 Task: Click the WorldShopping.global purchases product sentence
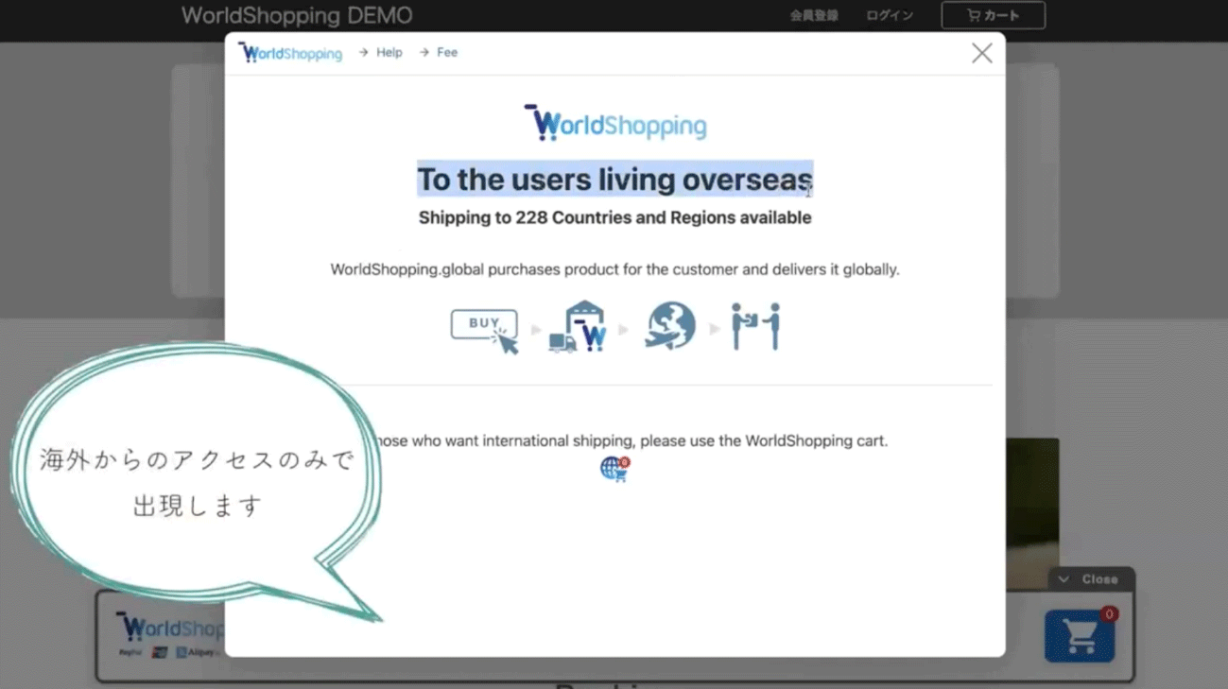(615, 269)
